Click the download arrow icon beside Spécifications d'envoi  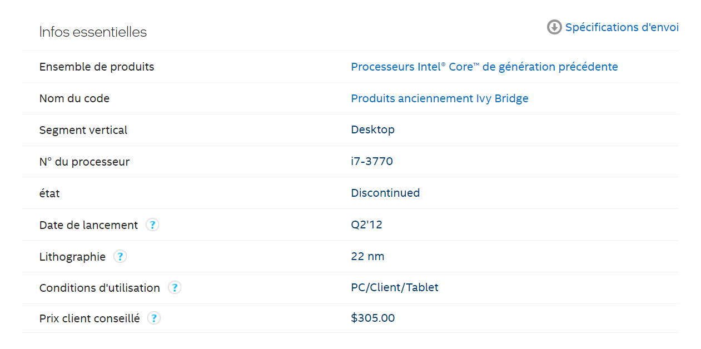point(554,27)
